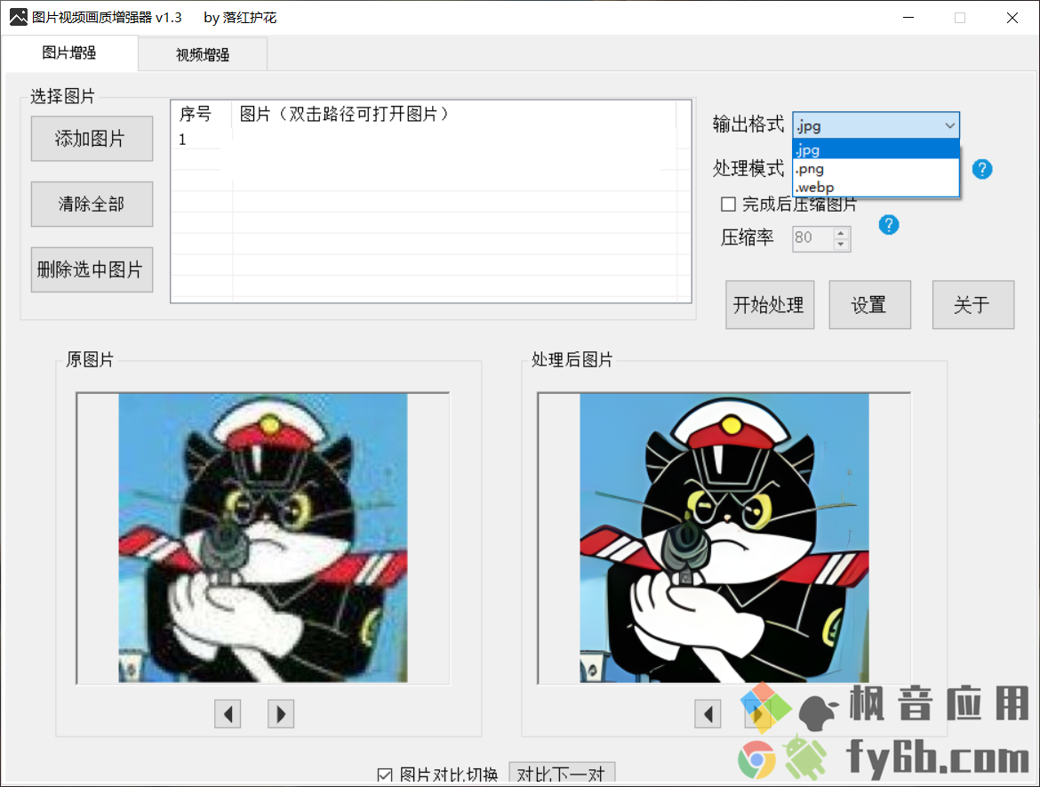Image resolution: width=1040 pixels, height=787 pixels.
Task: Click the 对比下一对 button
Action: [x=562, y=775]
